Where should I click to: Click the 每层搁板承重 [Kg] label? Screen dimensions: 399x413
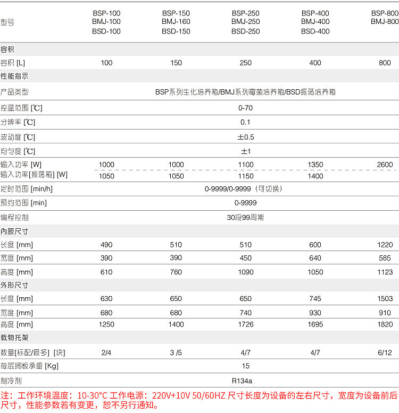pos(29,366)
